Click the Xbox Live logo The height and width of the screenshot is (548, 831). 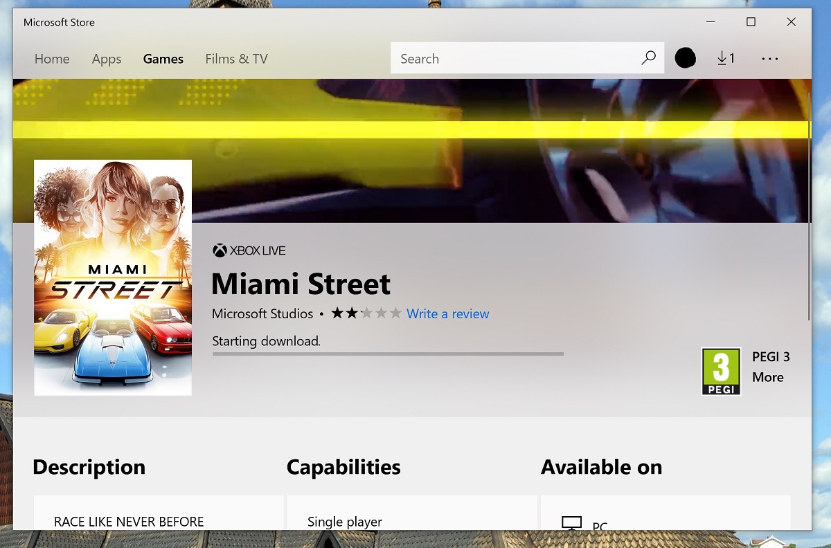249,250
